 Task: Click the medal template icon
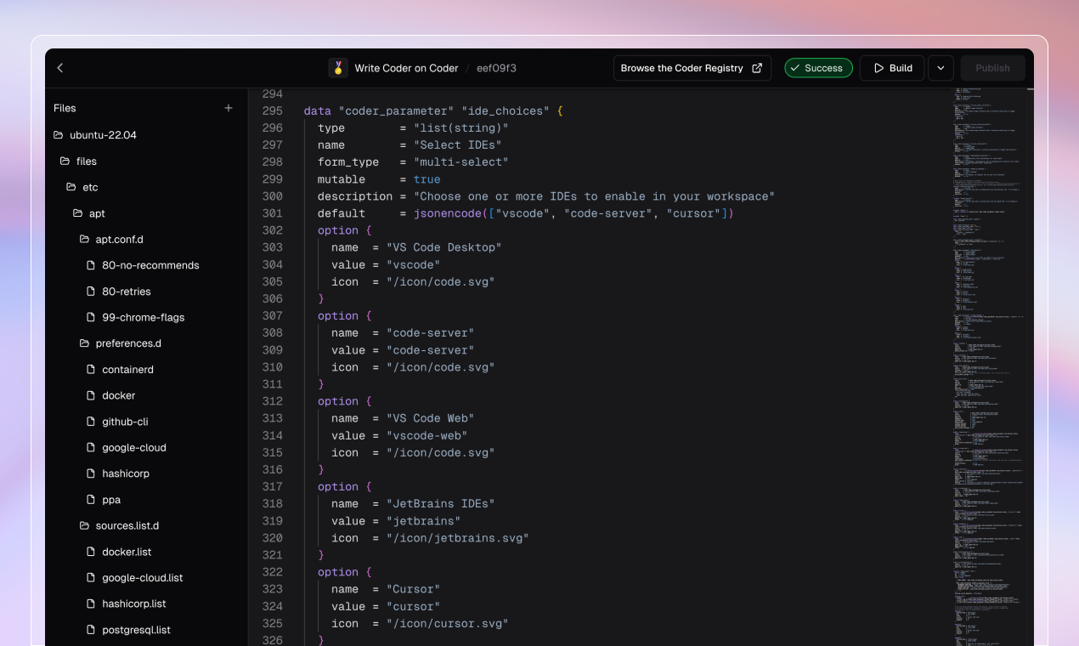[338, 68]
